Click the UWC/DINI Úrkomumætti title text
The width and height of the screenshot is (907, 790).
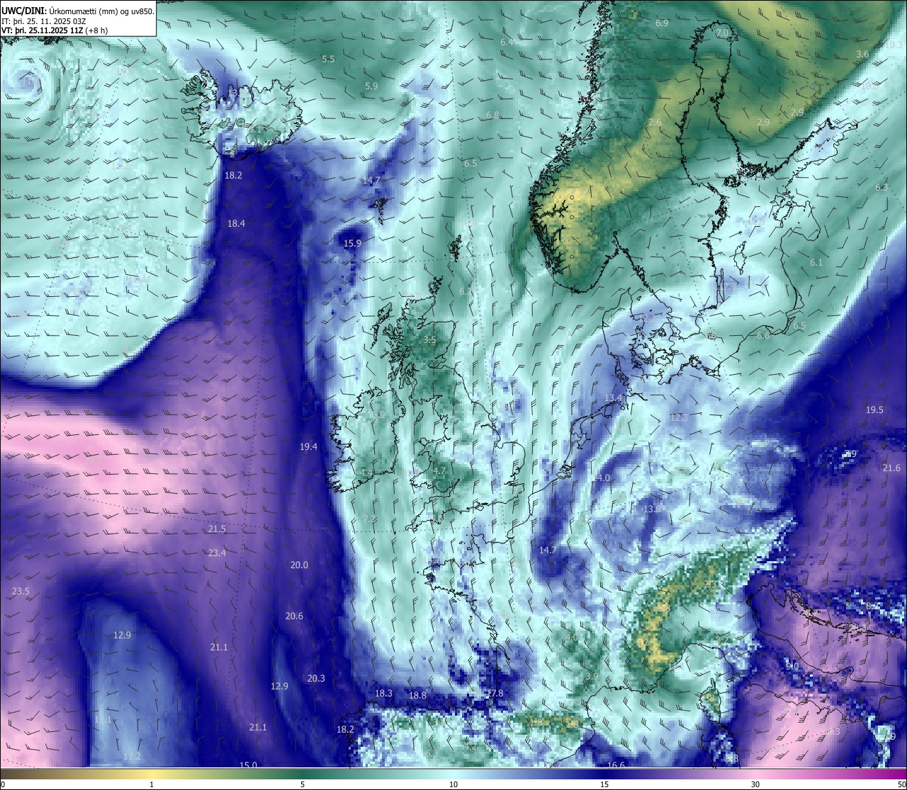tap(78, 11)
